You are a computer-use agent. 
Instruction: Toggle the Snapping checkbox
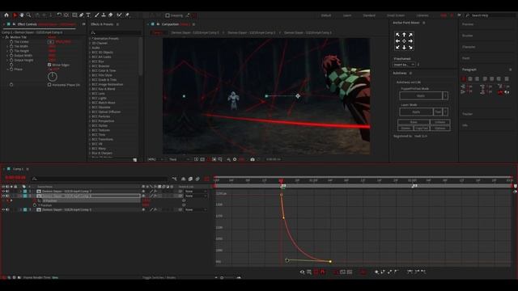point(168,15)
